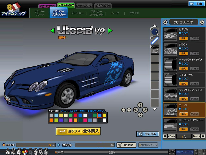Rotate car view upward
The width and height of the screenshot is (206, 155).
[140, 105]
